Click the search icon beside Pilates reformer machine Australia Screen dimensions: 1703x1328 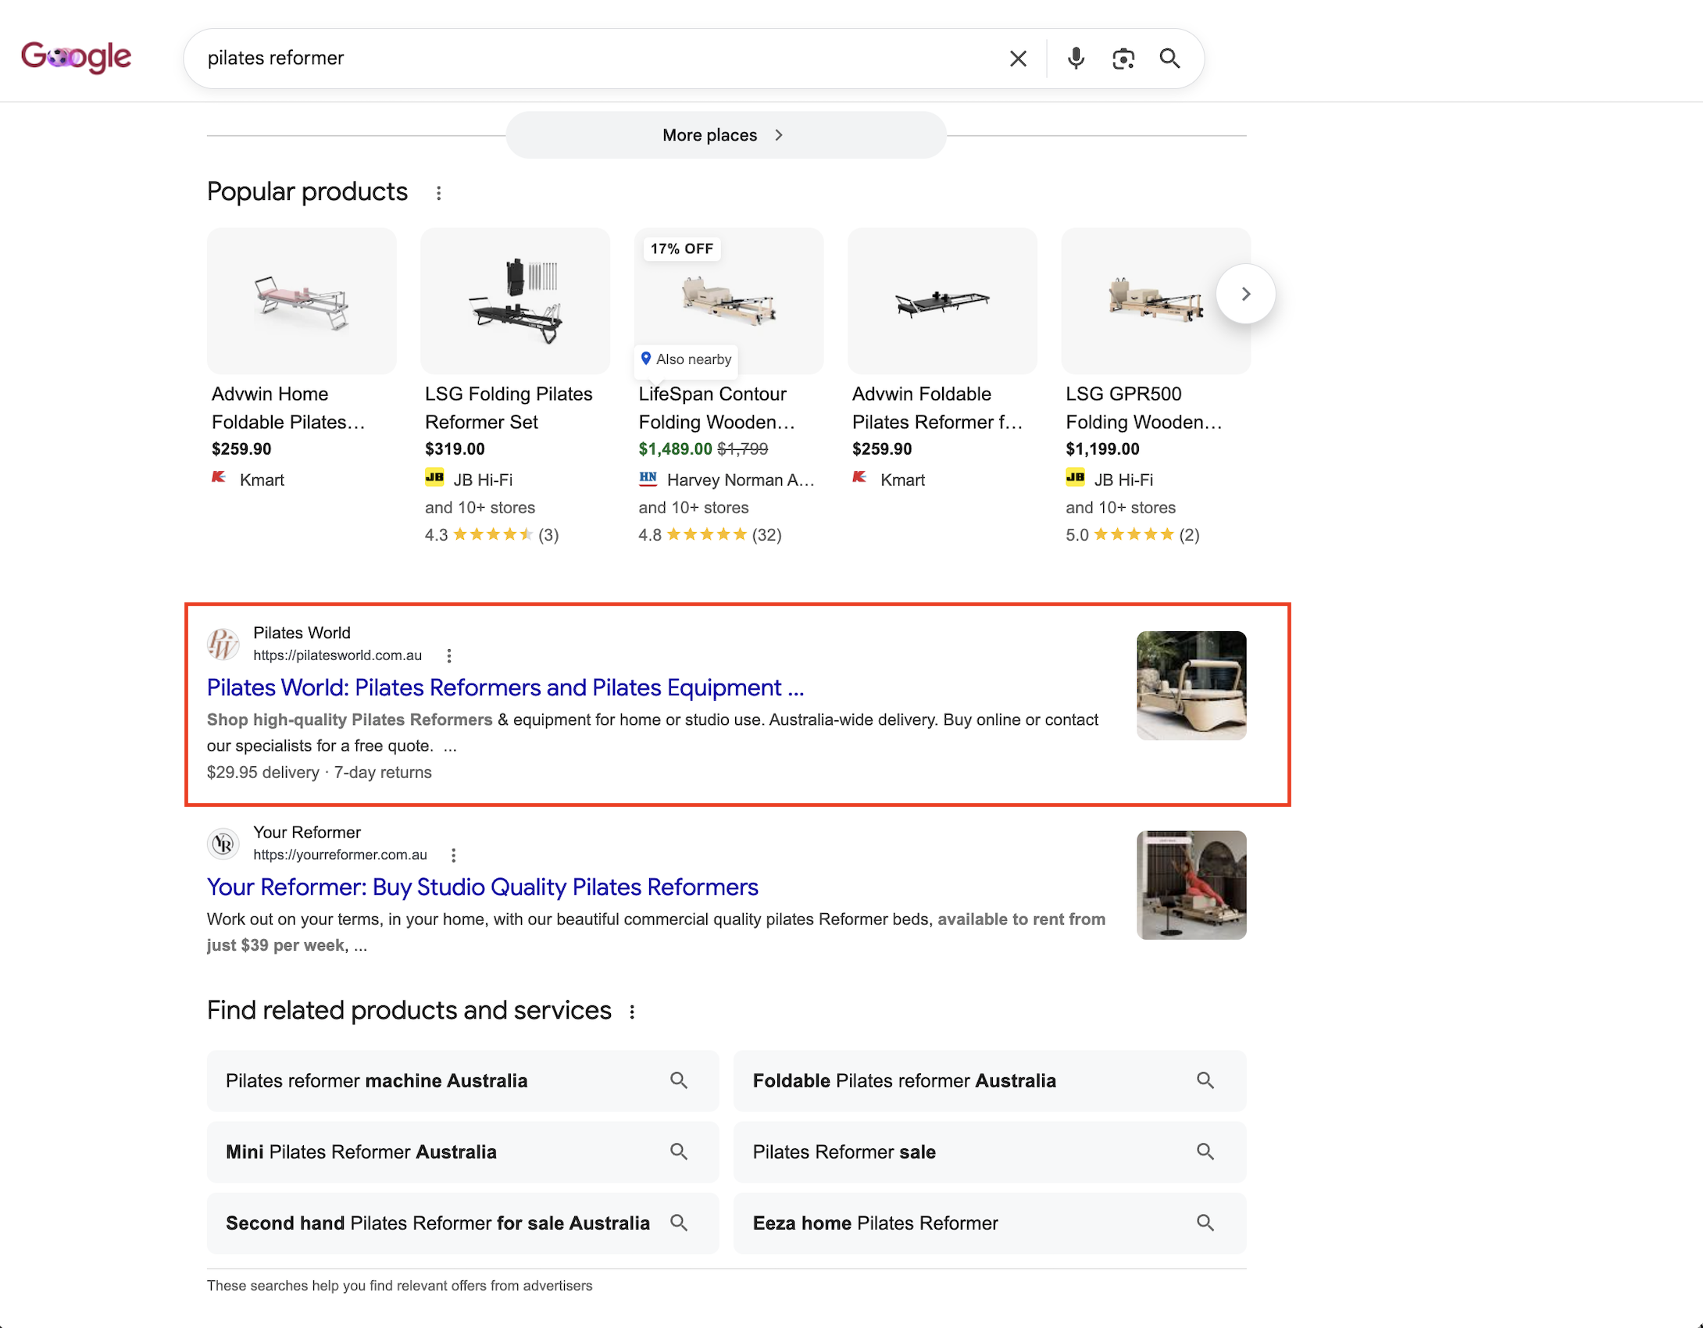(679, 1080)
